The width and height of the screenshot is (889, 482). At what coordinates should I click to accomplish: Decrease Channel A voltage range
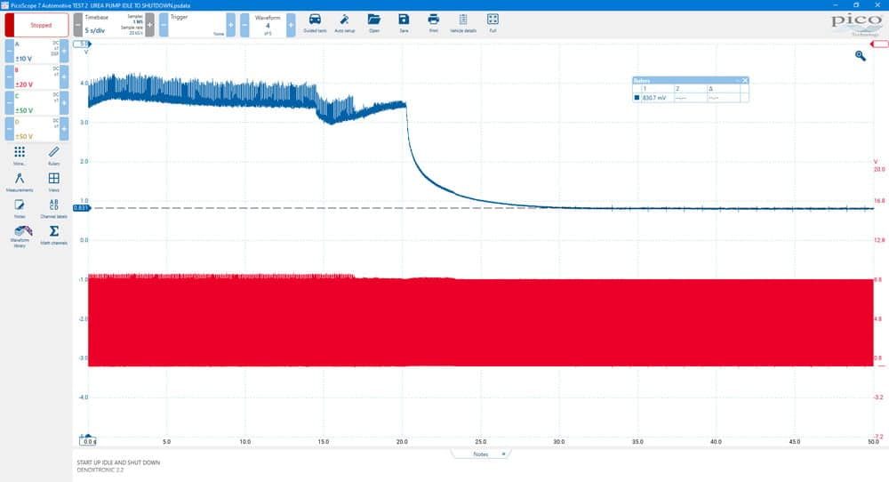tap(10, 51)
